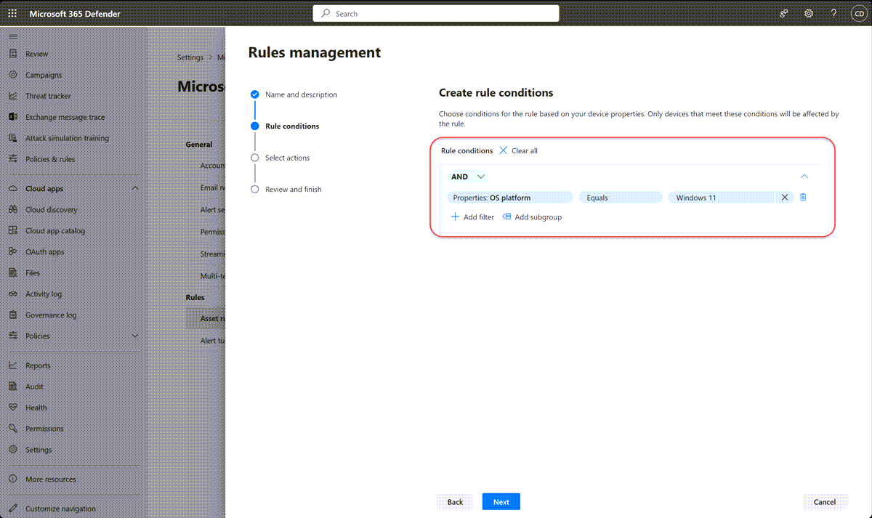This screenshot has height=518, width=872.
Task: Click the Search field in the top bar
Action: coord(435,12)
